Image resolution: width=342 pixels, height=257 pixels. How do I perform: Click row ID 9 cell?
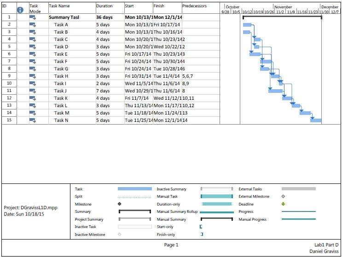click(x=9, y=76)
